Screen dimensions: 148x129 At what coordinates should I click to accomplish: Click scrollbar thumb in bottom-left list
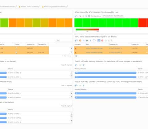(72, 116)
